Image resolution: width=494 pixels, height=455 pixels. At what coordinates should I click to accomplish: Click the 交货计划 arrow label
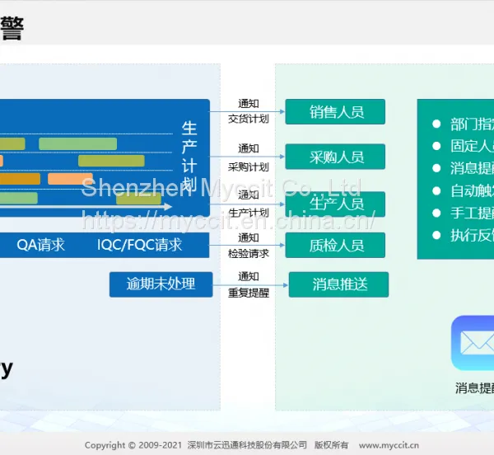pyautogui.click(x=249, y=119)
